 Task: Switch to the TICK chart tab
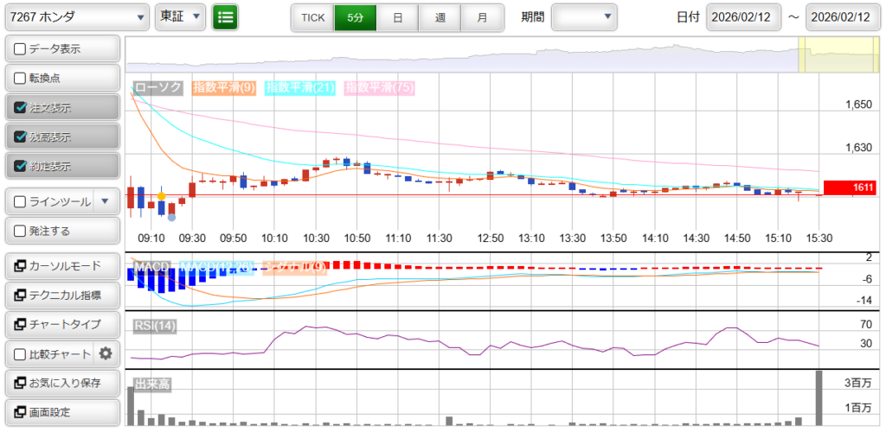(x=311, y=17)
